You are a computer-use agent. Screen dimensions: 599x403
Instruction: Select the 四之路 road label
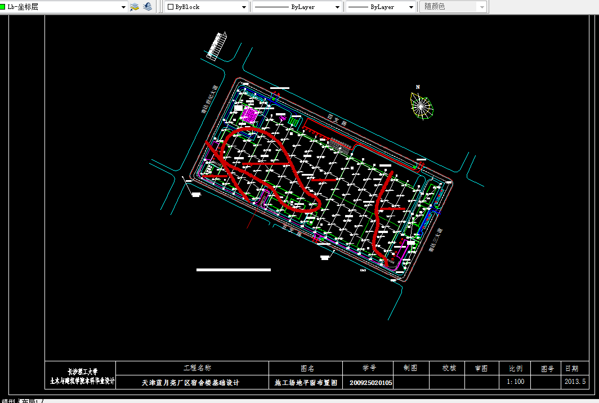coord(337,120)
